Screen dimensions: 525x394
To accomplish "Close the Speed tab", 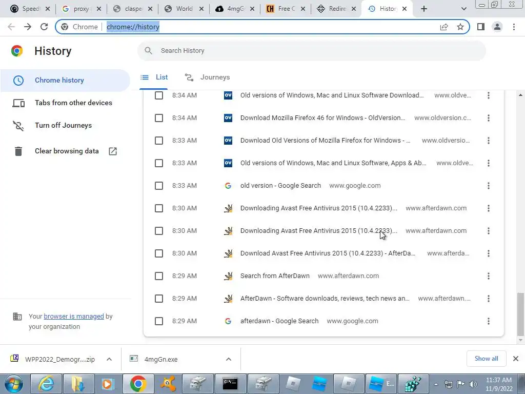I will [48, 9].
